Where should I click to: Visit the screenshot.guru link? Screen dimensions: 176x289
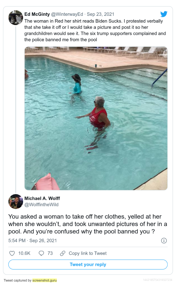tap(45, 280)
